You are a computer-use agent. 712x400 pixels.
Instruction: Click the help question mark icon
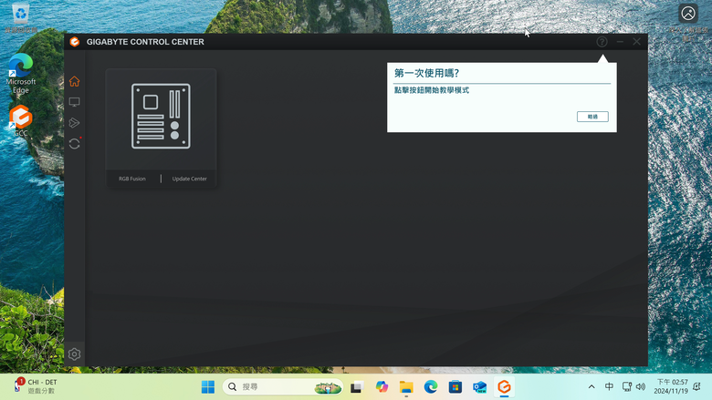click(602, 42)
